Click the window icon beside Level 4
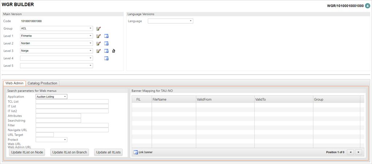This screenshot has width=372, height=164. pyautogui.click(x=106, y=58)
